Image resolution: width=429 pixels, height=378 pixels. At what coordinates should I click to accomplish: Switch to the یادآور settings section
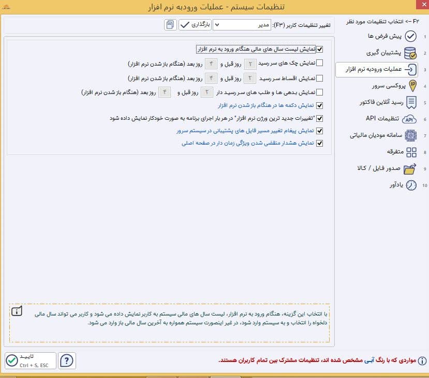coord(403,185)
